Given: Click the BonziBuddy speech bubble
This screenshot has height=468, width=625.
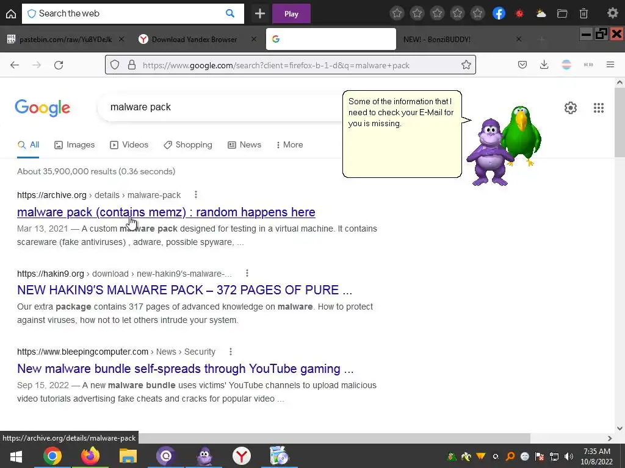Looking at the screenshot, I should [x=402, y=133].
